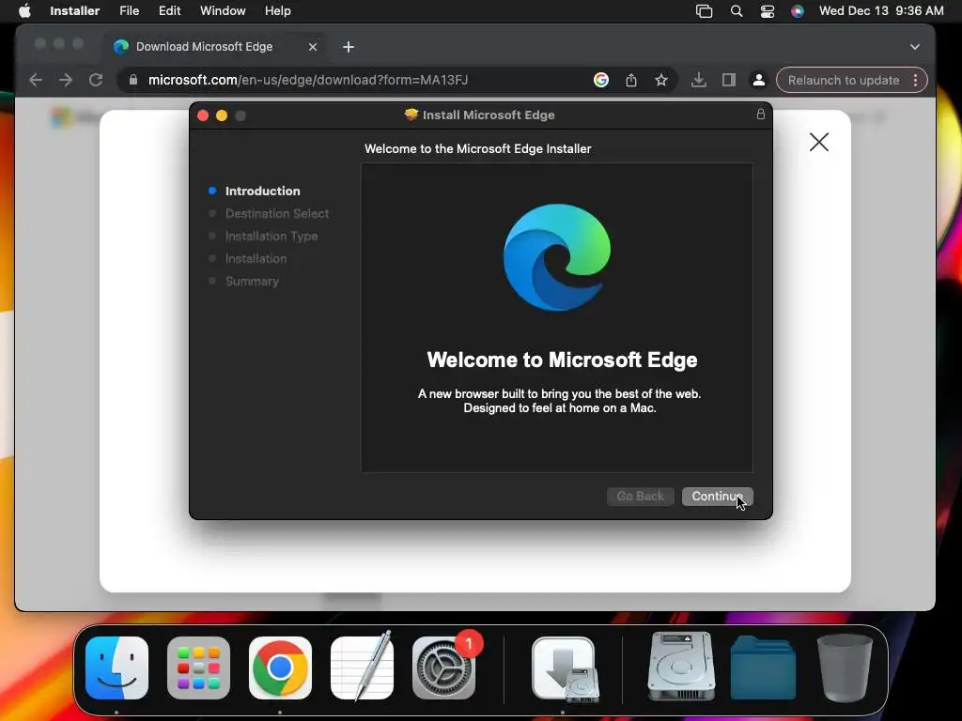This screenshot has width=962, height=721.
Task: Open Finder from the Dock
Action: pos(116,667)
